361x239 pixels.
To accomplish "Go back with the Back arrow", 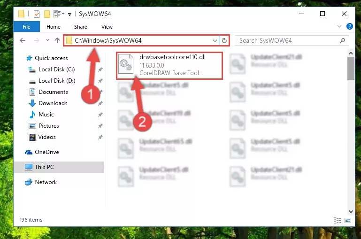I will pos(23,40).
